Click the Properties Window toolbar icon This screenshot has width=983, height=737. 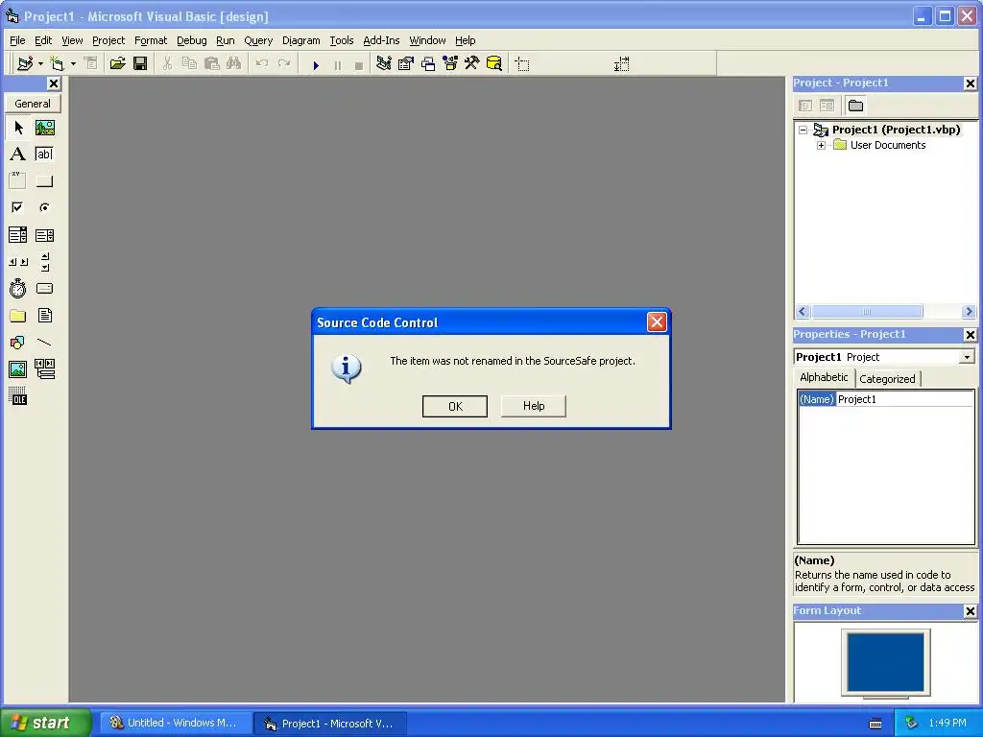click(x=406, y=63)
